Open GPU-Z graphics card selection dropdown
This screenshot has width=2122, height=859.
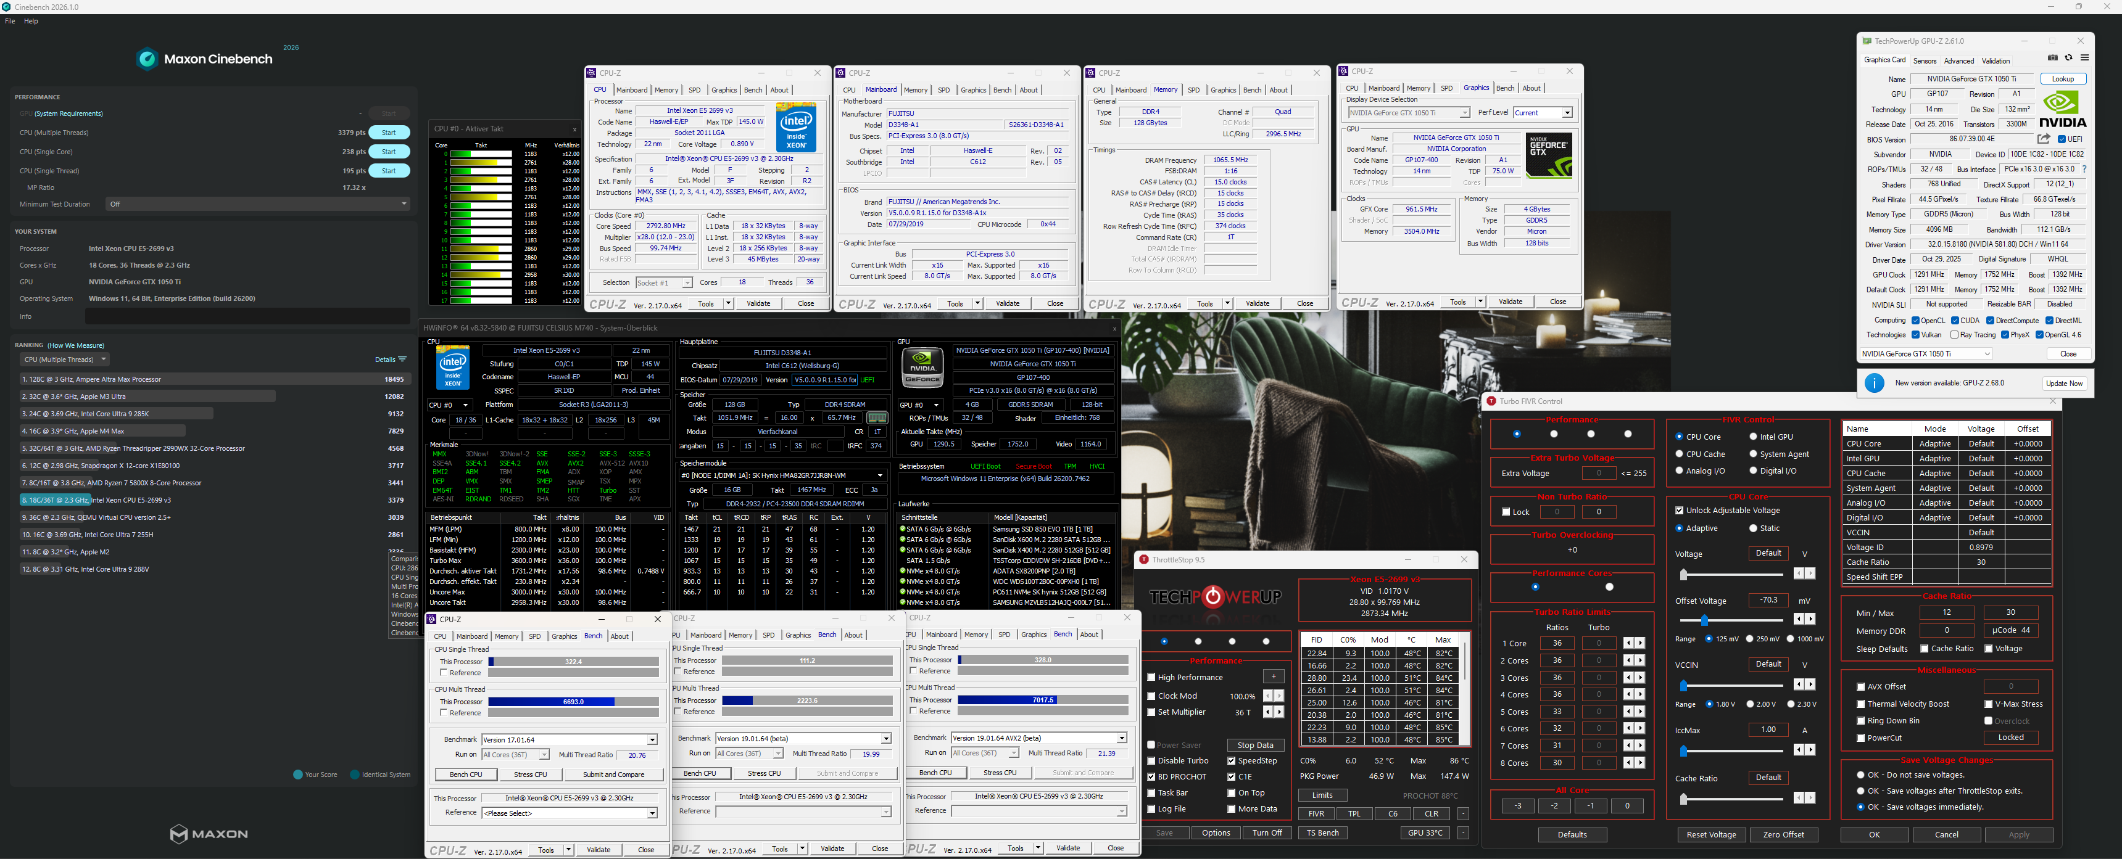pyautogui.click(x=1925, y=353)
